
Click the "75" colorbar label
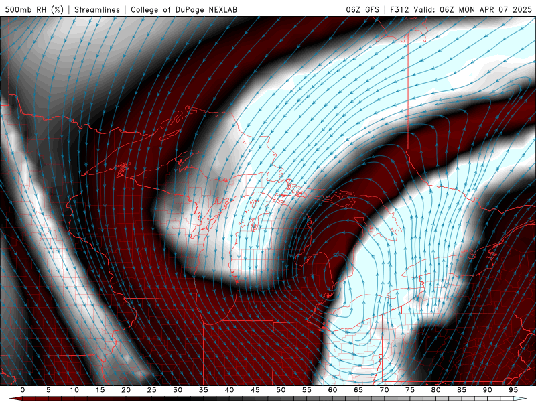pyautogui.click(x=410, y=390)
